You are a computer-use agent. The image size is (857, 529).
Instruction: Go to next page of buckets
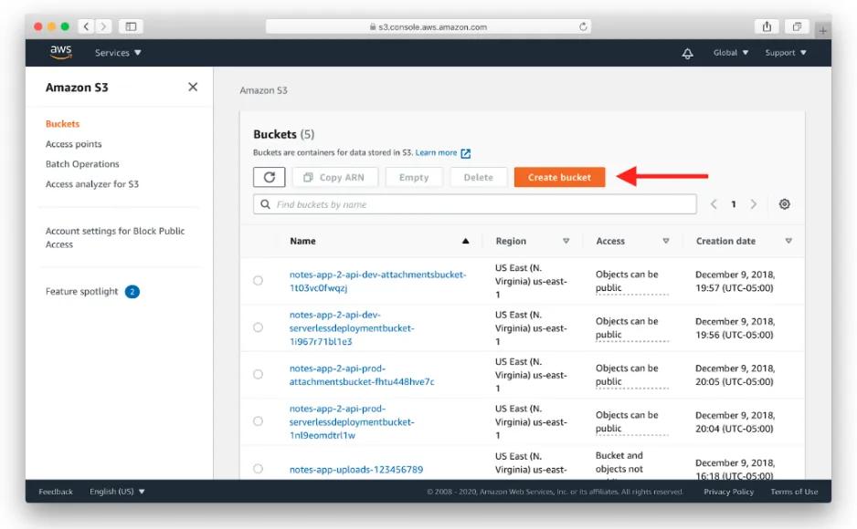(753, 204)
